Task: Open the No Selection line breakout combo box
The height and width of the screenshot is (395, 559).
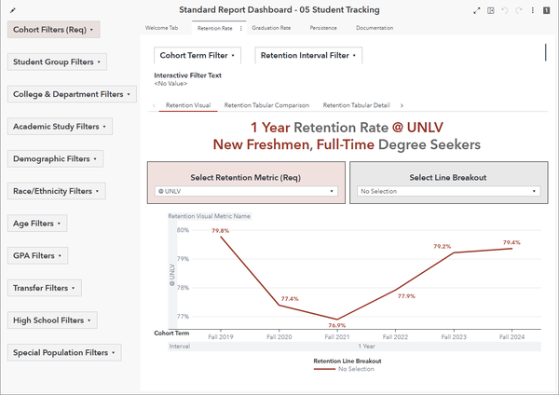Action: coord(449,191)
